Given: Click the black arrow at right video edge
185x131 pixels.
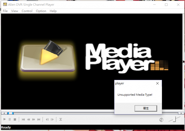Looking at the screenshot, I should (183, 62).
